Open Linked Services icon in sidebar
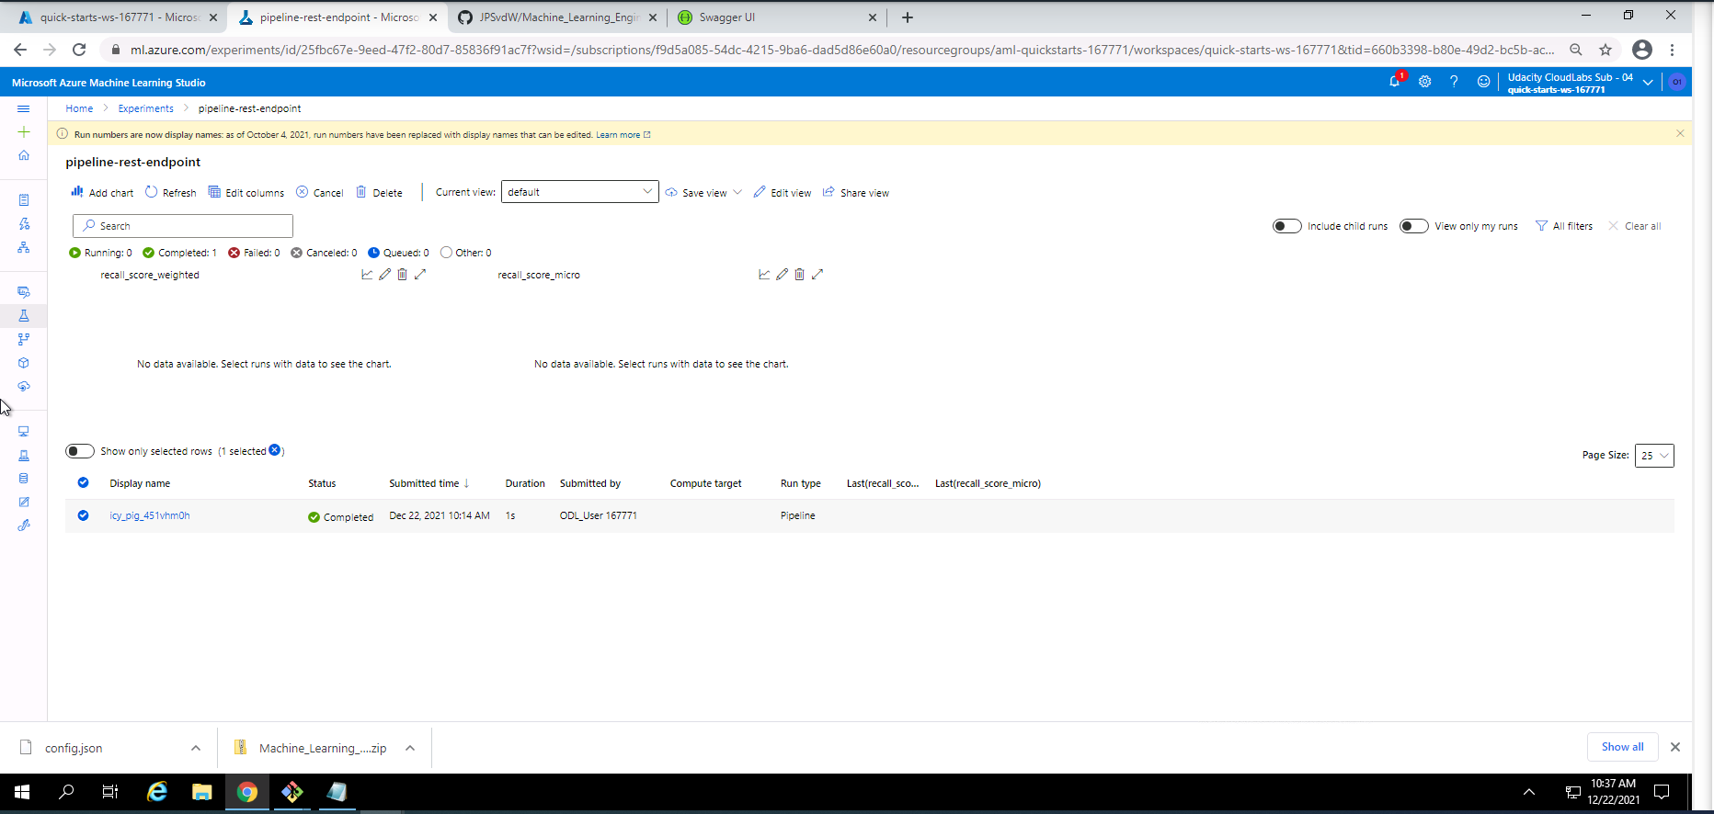The image size is (1714, 814). [x=24, y=526]
